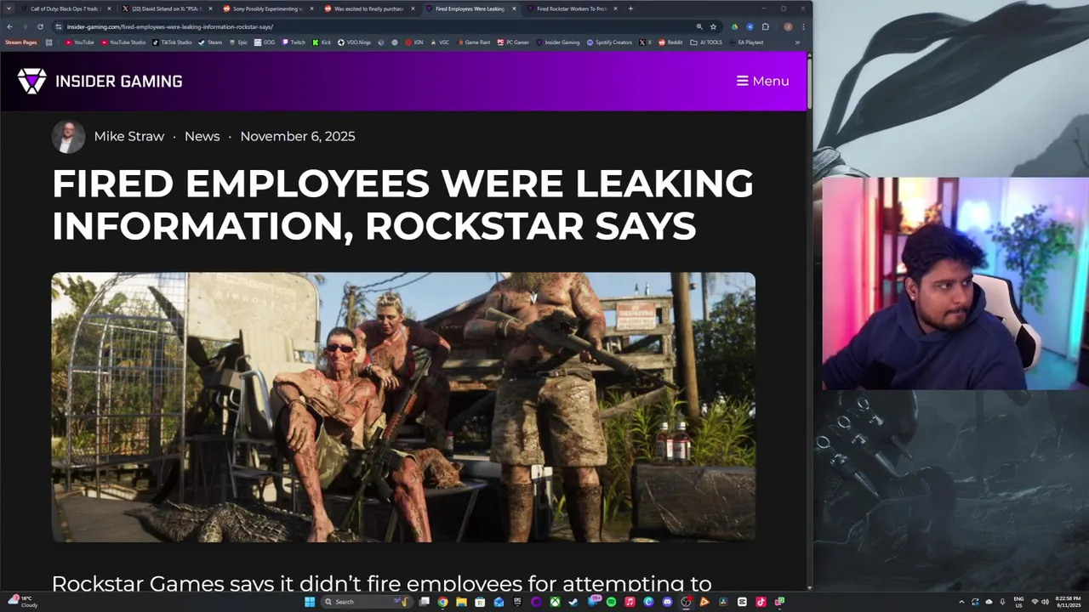Close the Fired Employees Were Leaking tab
Screen dimensions: 1089x612
[514, 8]
